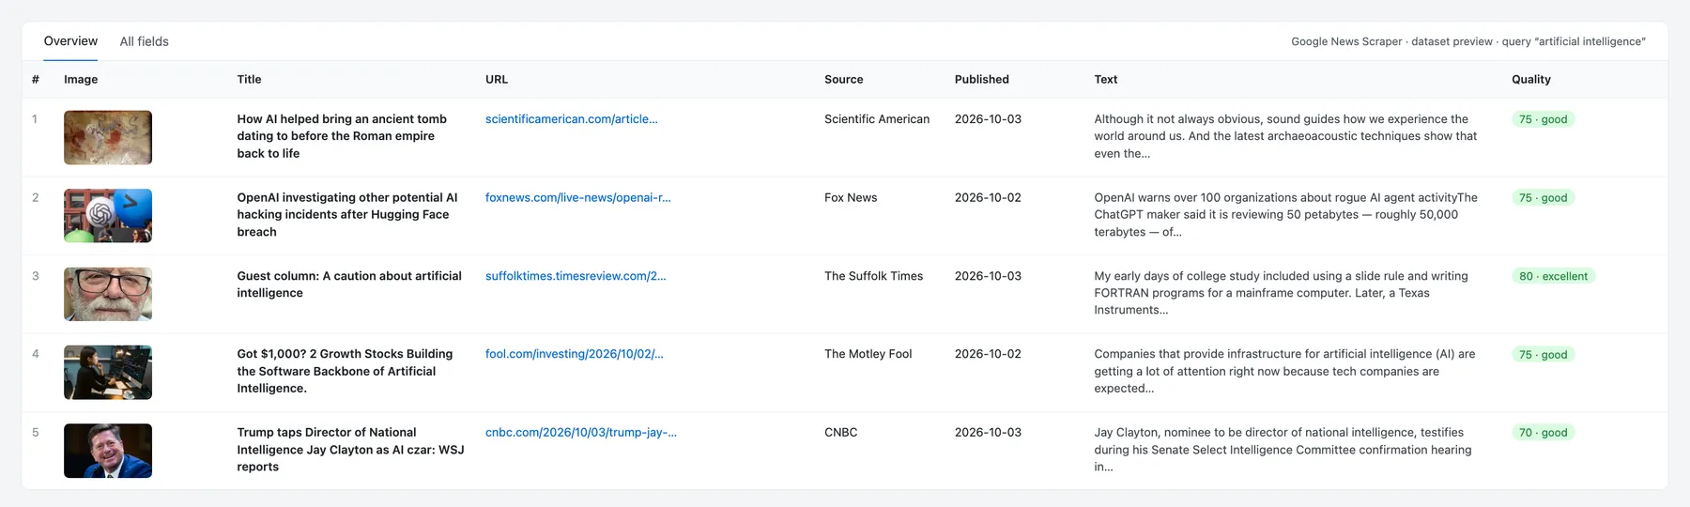Click the Published column header

[982, 80]
